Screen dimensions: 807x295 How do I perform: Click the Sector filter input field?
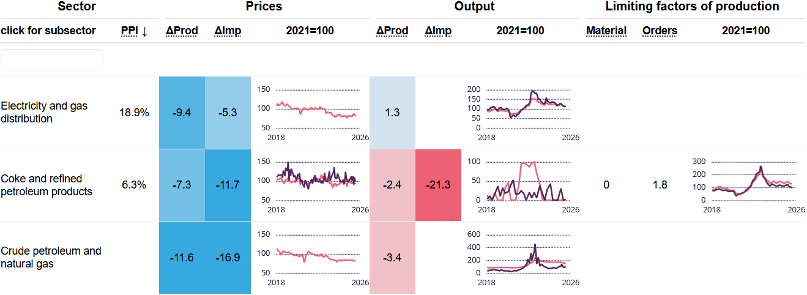[x=52, y=60]
